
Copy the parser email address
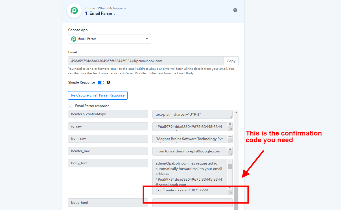231,61
